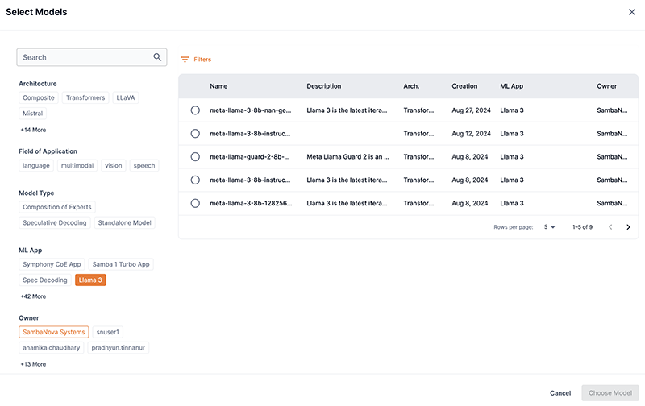
Task: Open the rows per page dropdown
Action: click(549, 227)
